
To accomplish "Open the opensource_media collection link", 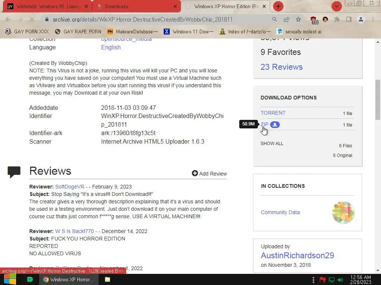I will pyautogui.click(x=127, y=40).
